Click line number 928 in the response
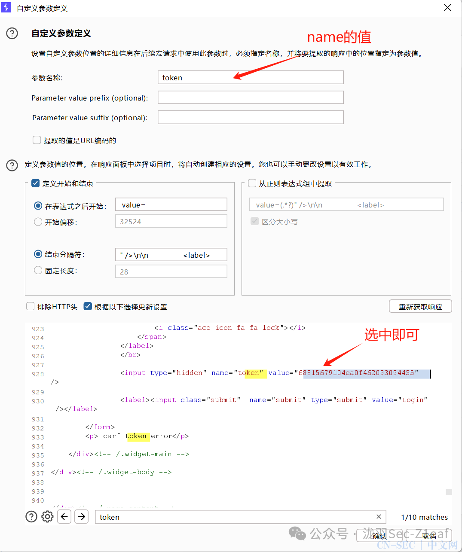This screenshot has width=462, height=552. click(x=38, y=374)
